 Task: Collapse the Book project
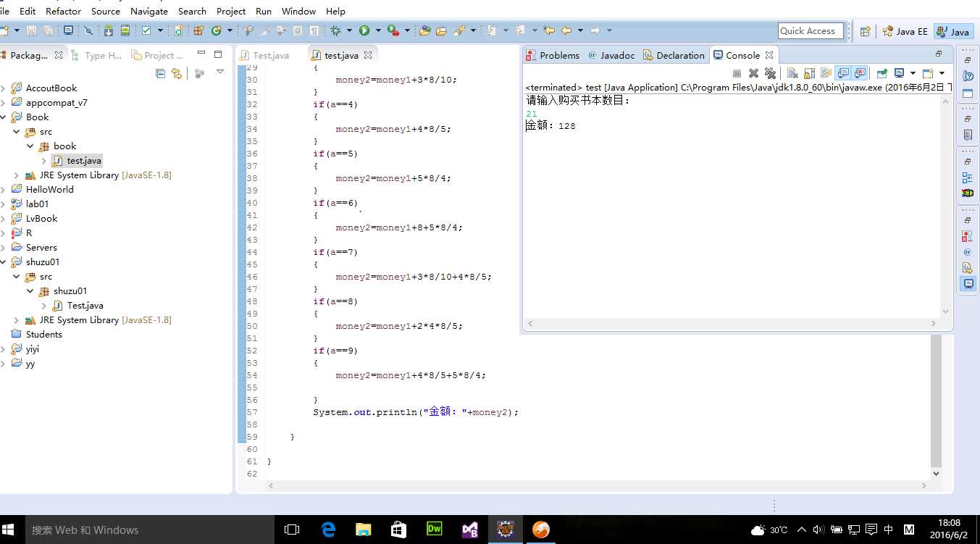[3, 117]
